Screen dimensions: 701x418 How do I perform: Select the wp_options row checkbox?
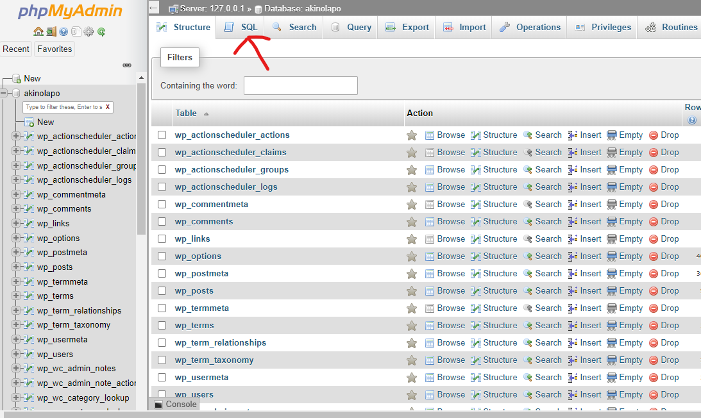click(162, 256)
